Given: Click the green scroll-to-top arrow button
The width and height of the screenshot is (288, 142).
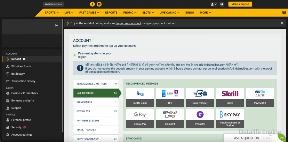Looking at the screenshot, I should click(x=282, y=138).
